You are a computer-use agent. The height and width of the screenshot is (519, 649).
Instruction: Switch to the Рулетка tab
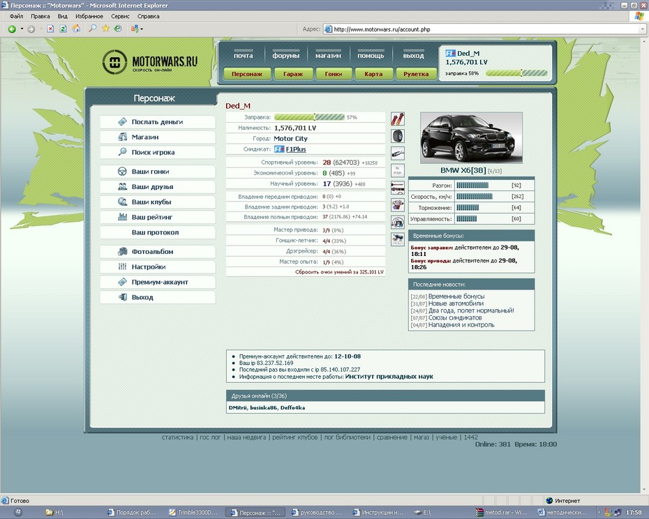pyautogui.click(x=416, y=74)
